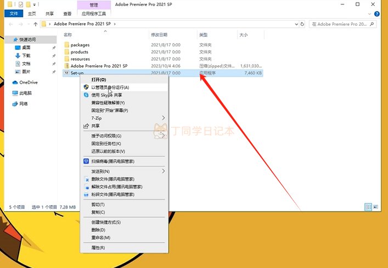Restore previous versions (还原以前的版本) entry

124,151
